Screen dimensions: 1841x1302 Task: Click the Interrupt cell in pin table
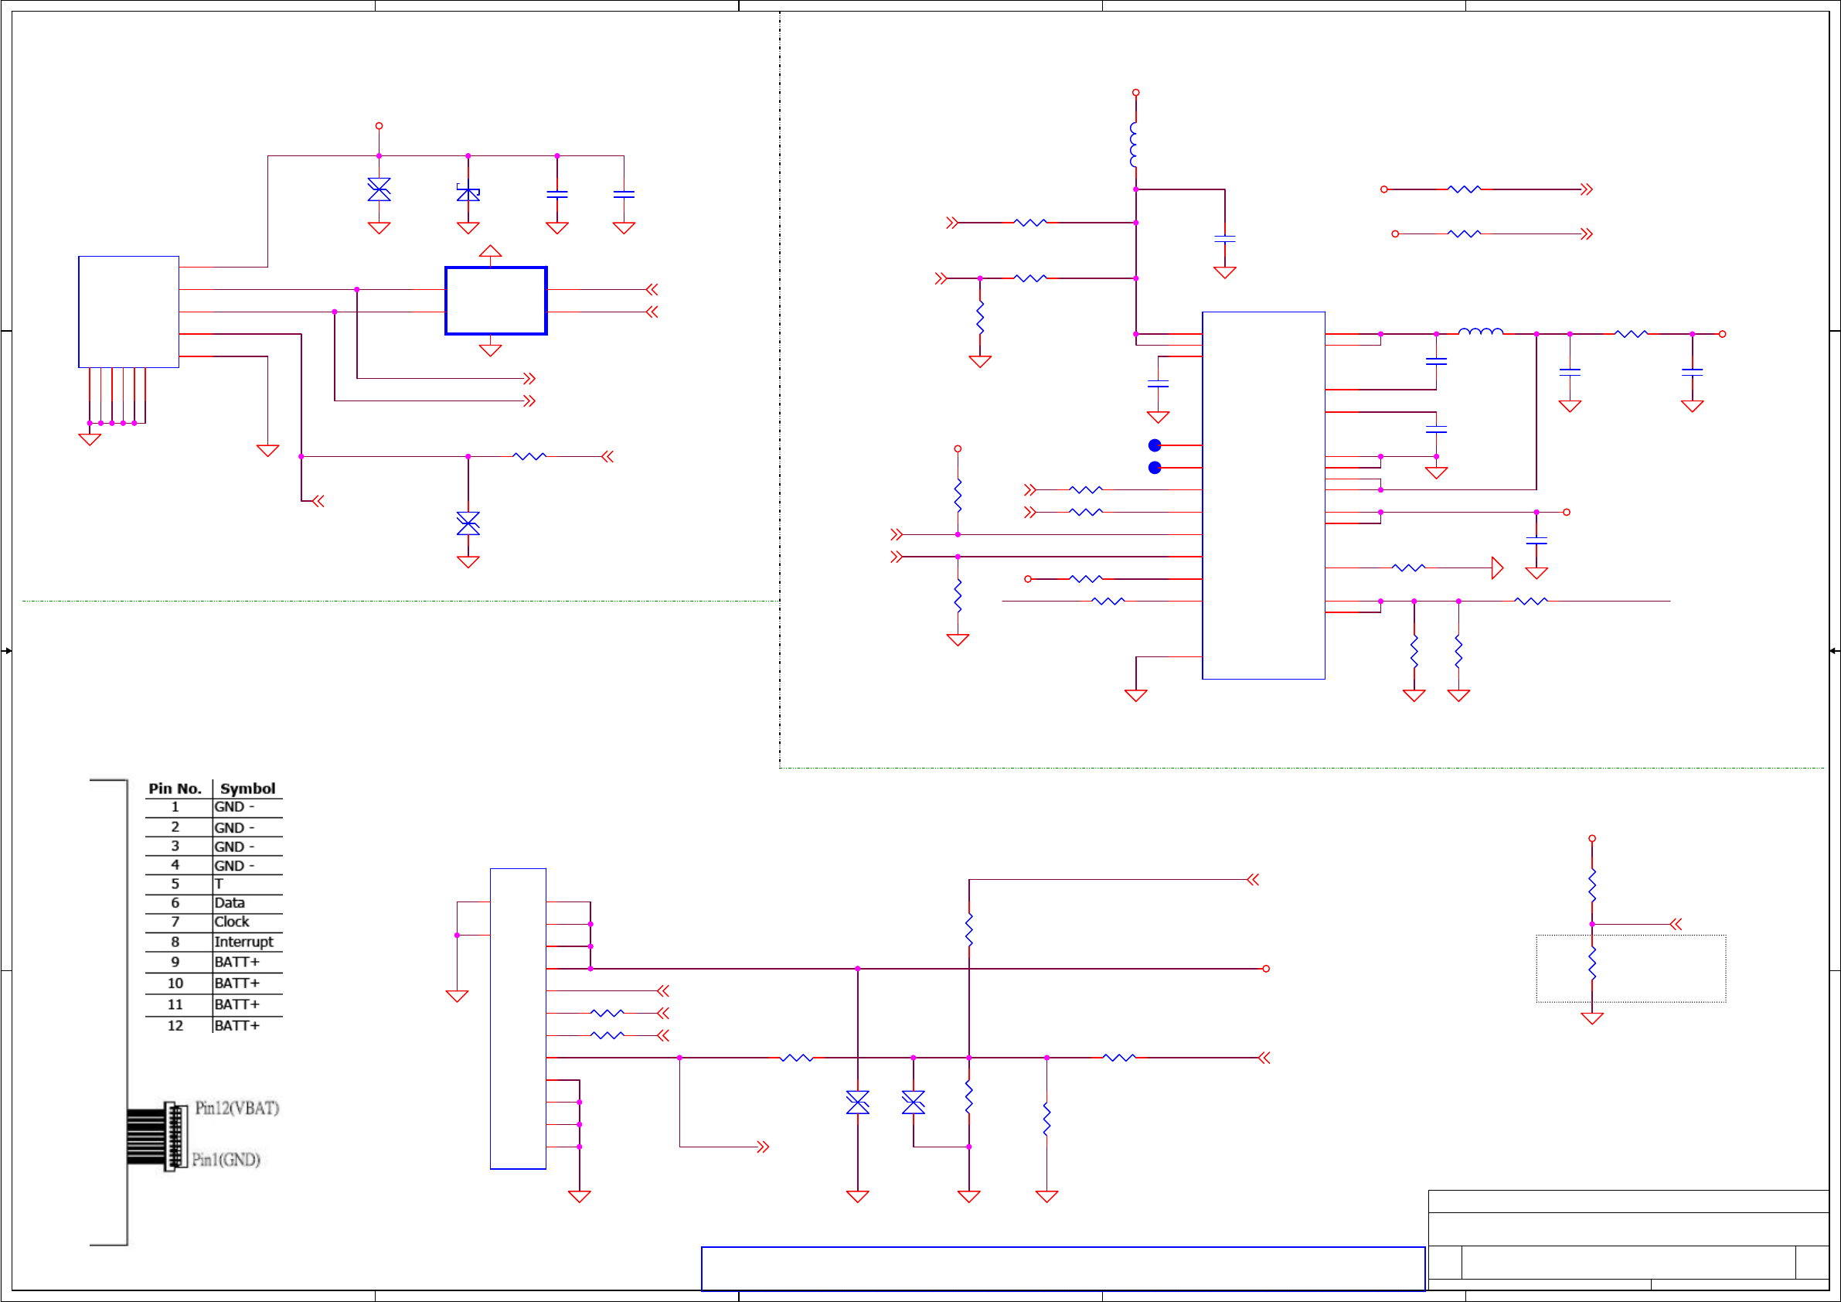click(x=243, y=942)
